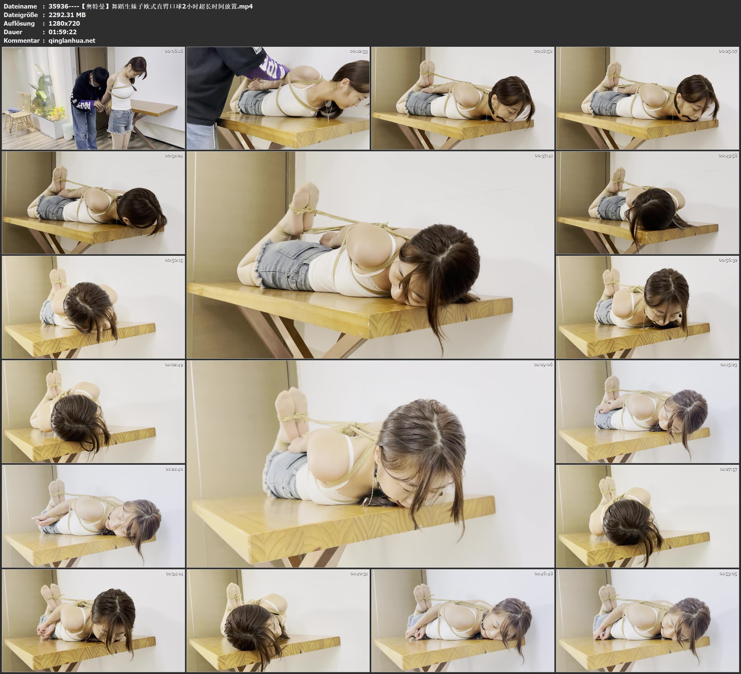
Task: Select the last frame at 01:53:05
Action: [647, 621]
